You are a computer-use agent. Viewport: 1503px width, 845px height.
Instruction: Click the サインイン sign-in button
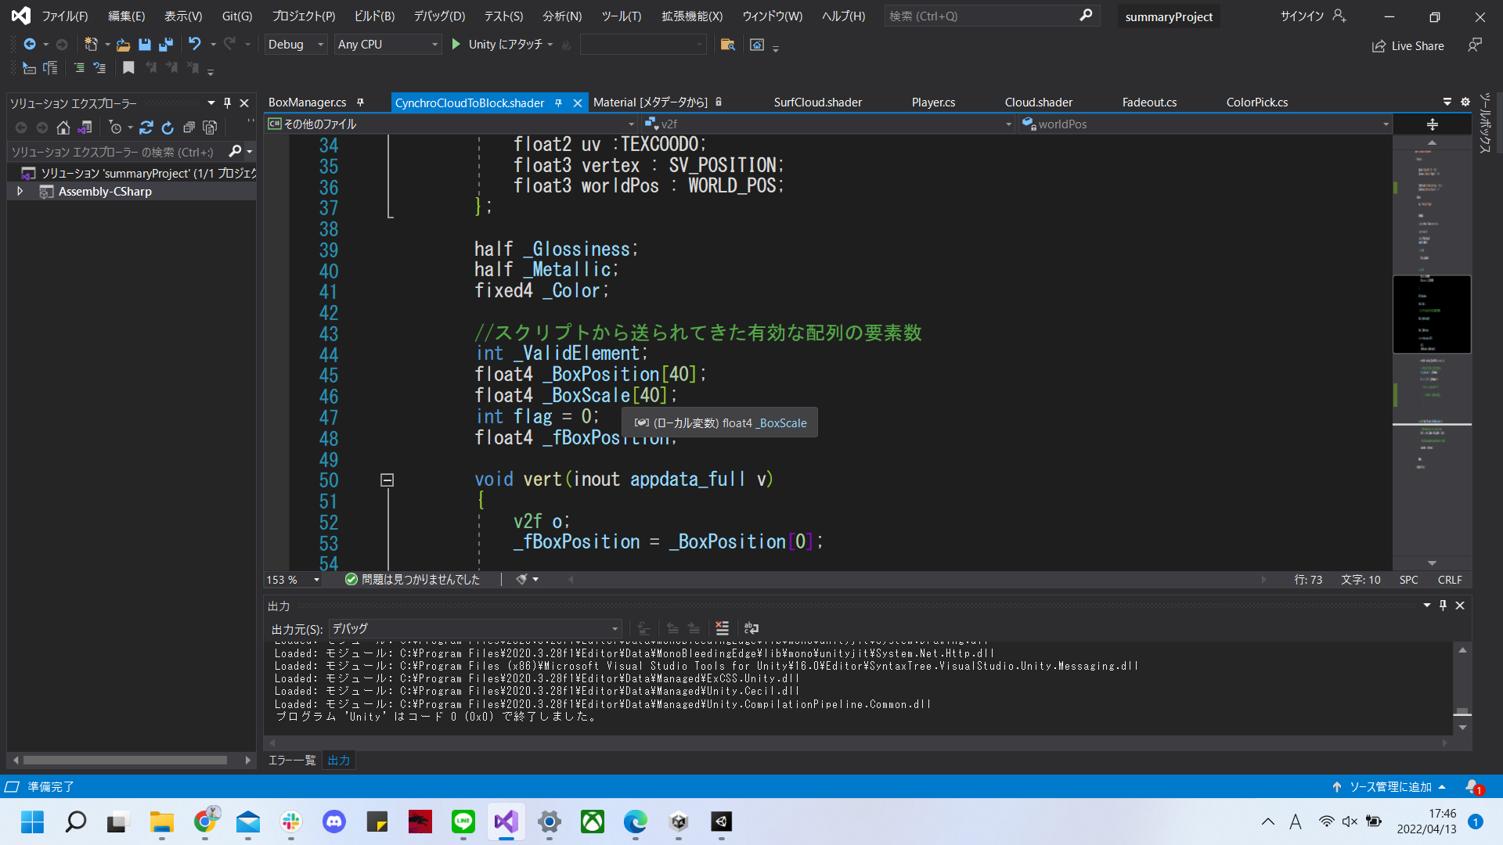[1313, 16]
